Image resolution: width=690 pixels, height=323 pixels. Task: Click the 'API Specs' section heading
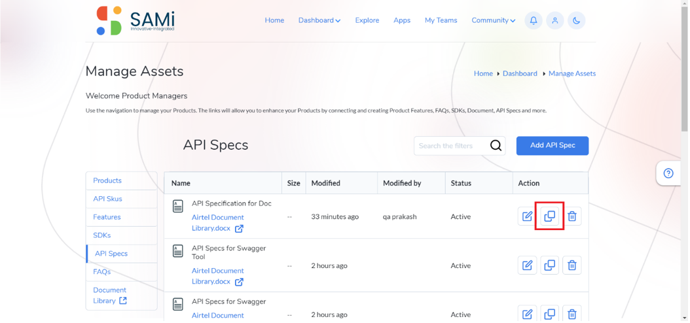(215, 145)
